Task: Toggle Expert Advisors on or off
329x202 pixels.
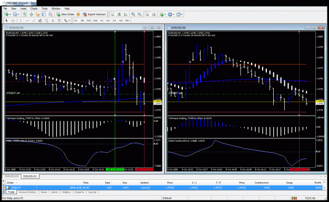Action: tap(94, 15)
